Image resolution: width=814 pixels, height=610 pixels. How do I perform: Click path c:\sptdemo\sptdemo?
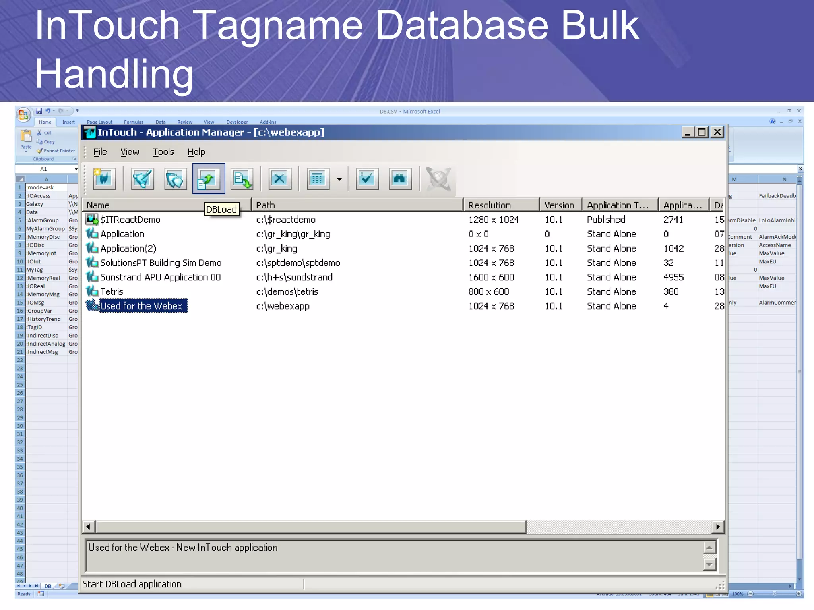(x=298, y=263)
